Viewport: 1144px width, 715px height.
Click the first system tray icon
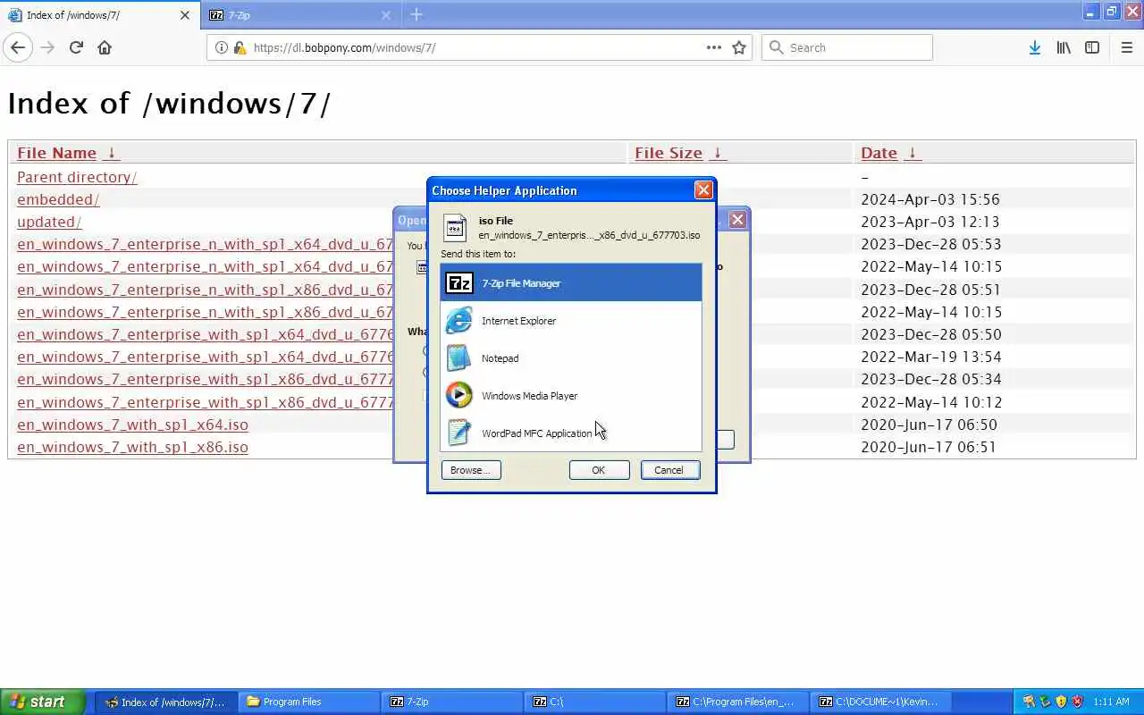(1029, 702)
